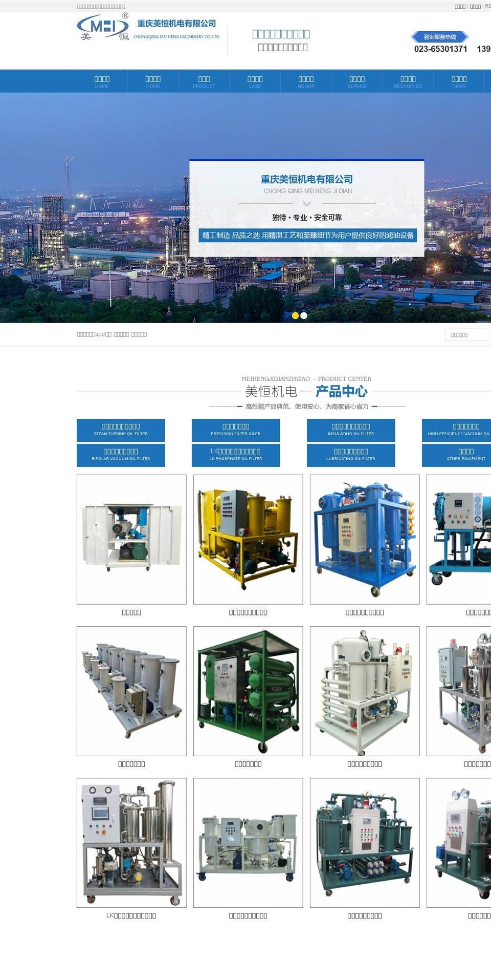Select the INSULATING OIL FILTER category
Viewport: 491px width, 960px height.
(351, 430)
